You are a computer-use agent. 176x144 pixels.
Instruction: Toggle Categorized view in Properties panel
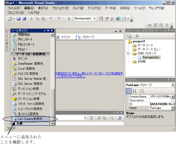coord(129,91)
